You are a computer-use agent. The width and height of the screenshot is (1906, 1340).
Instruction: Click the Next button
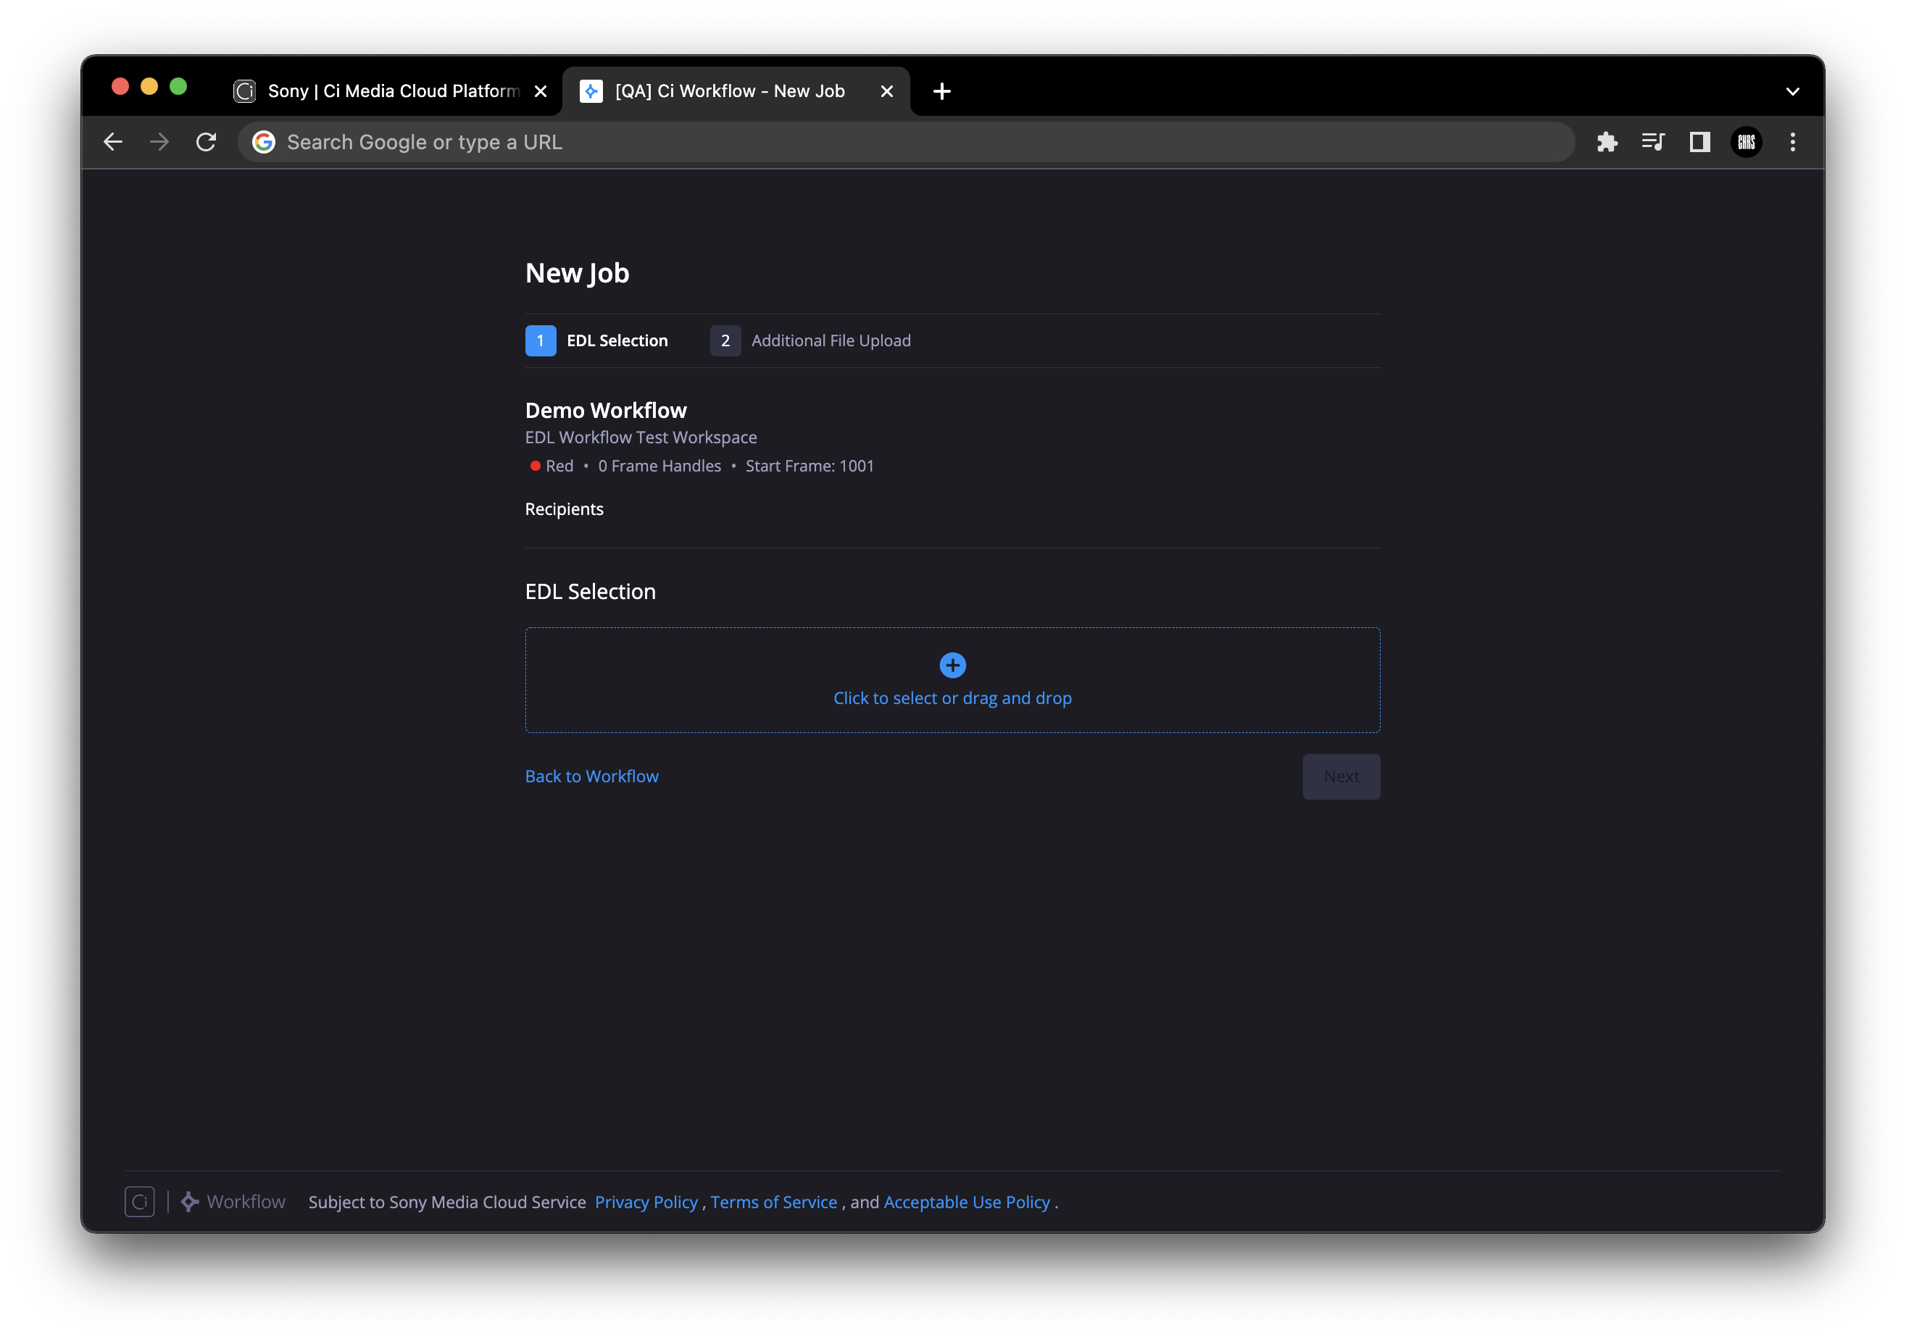1341,776
